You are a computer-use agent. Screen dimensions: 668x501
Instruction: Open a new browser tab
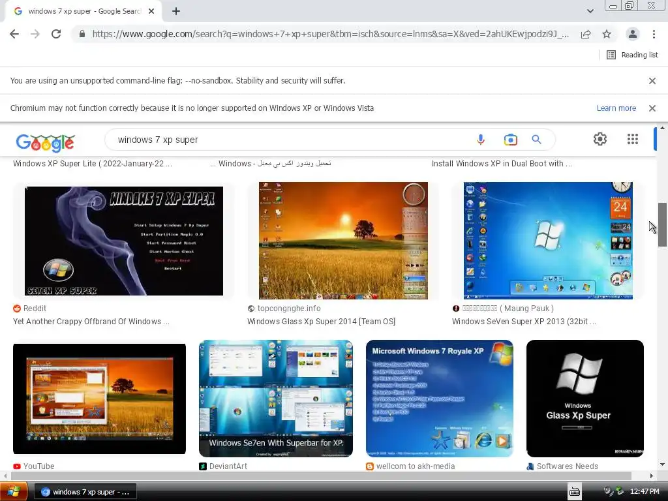(x=176, y=12)
